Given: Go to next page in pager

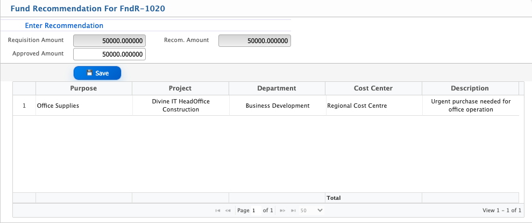Looking at the screenshot, I should tap(282, 211).
